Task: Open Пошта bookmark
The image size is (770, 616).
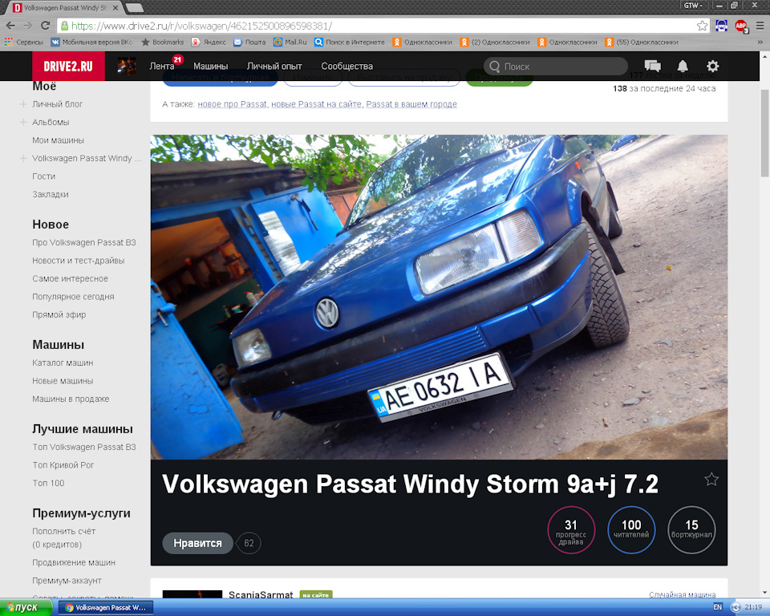Action: (249, 43)
